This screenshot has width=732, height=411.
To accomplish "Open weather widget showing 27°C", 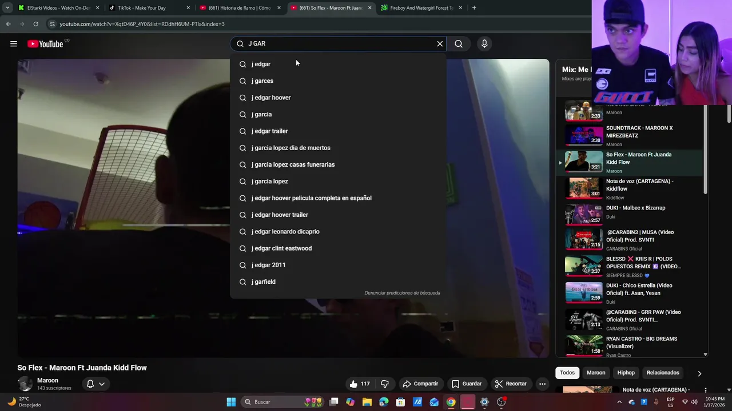I will click(24, 402).
